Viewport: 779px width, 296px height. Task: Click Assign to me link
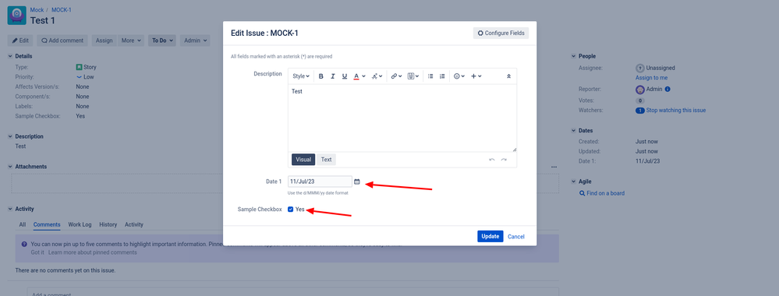[651, 78]
